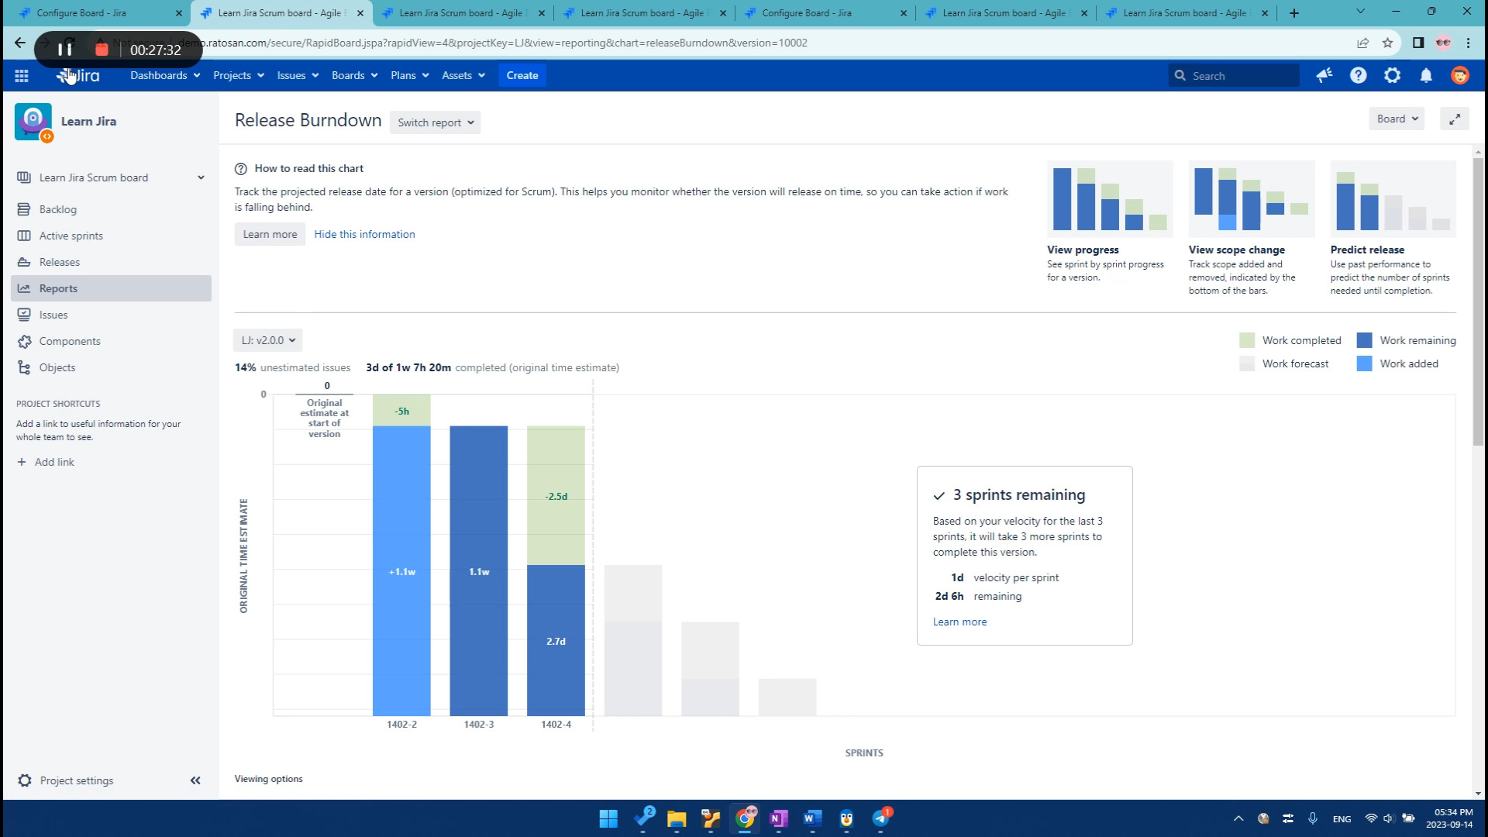Open the Windows Start menu
Screen dimensions: 1488x837
[608, 818]
